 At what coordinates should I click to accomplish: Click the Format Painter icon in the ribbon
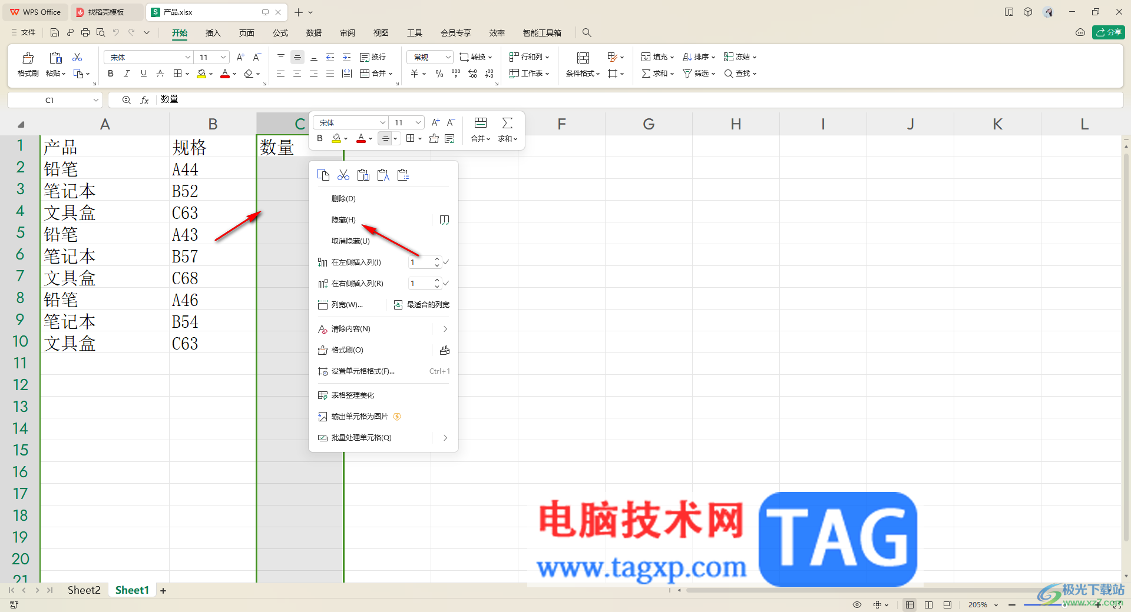[28, 58]
